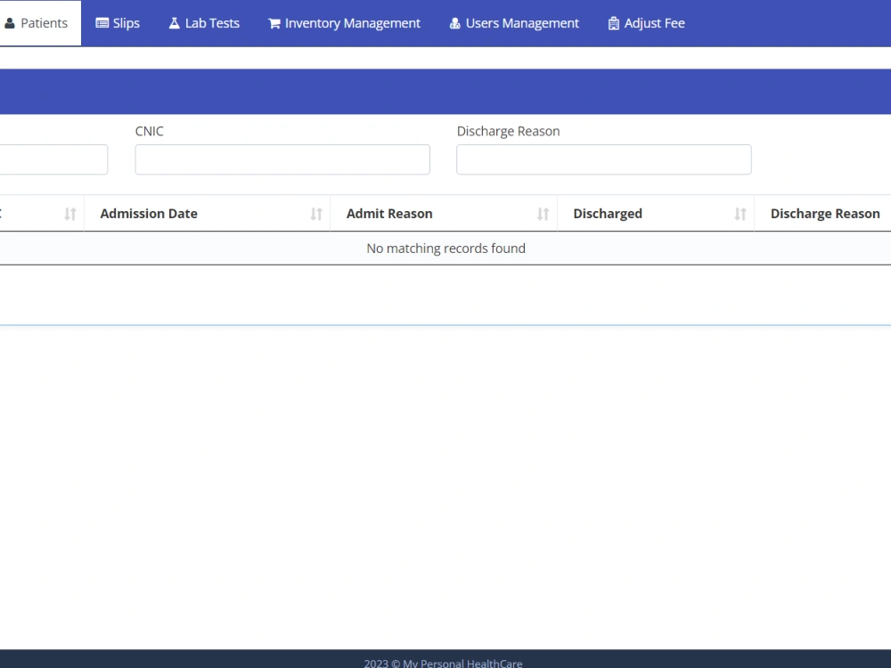
Task: Click the Inventory shopping cart icon
Action: pyautogui.click(x=274, y=23)
